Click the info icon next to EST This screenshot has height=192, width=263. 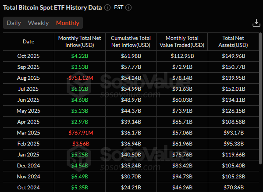coord(128,8)
